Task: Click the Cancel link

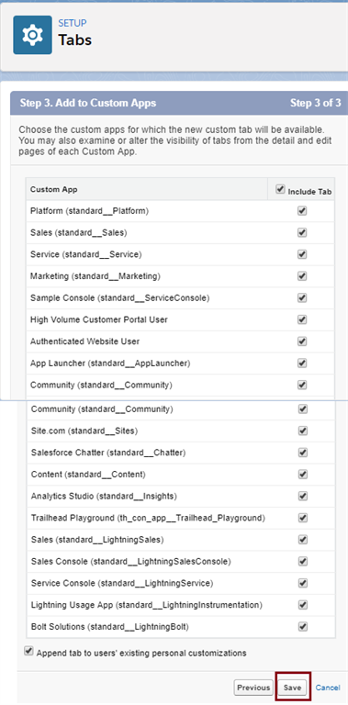Action: click(328, 688)
